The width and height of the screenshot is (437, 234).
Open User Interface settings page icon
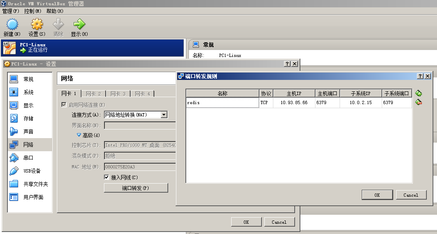coord(14,197)
